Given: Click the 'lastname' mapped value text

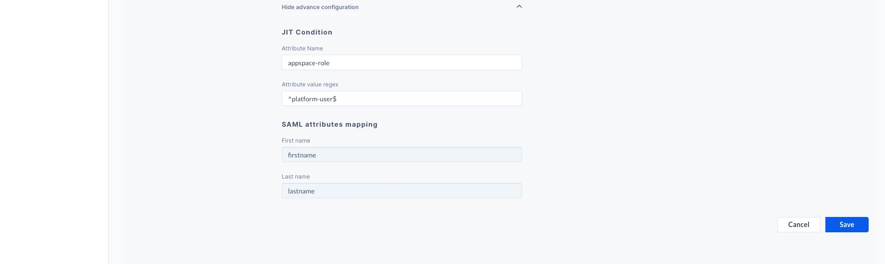Looking at the screenshot, I should pos(301,191).
